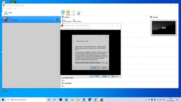Open Help menu in kali VM window
The height and width of the screenshot is (102, 181).
point(89,29)
